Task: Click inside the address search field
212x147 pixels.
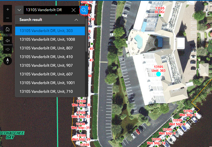Action: [x=47, y=10]
